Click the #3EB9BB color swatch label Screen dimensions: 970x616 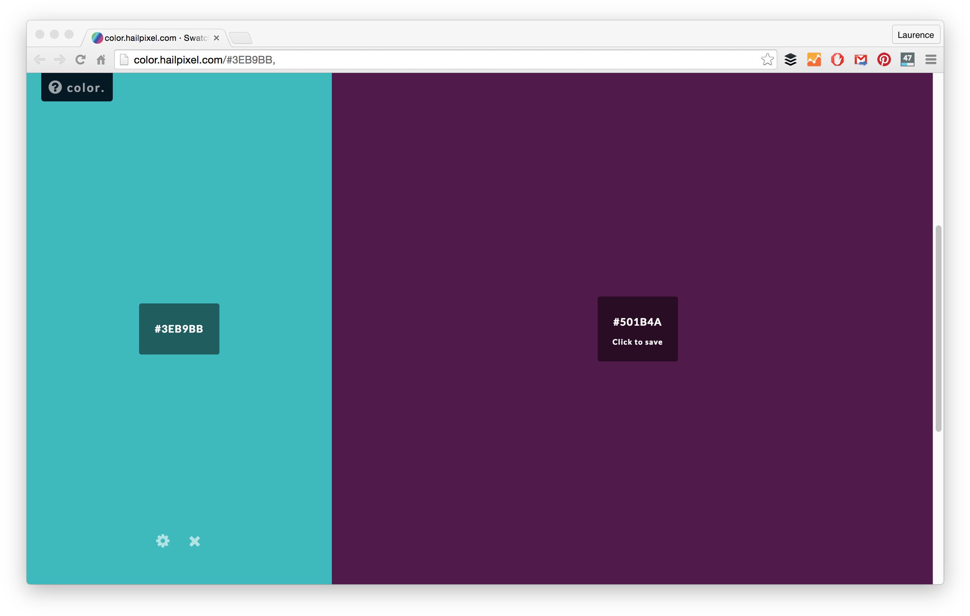coord(179,329)
